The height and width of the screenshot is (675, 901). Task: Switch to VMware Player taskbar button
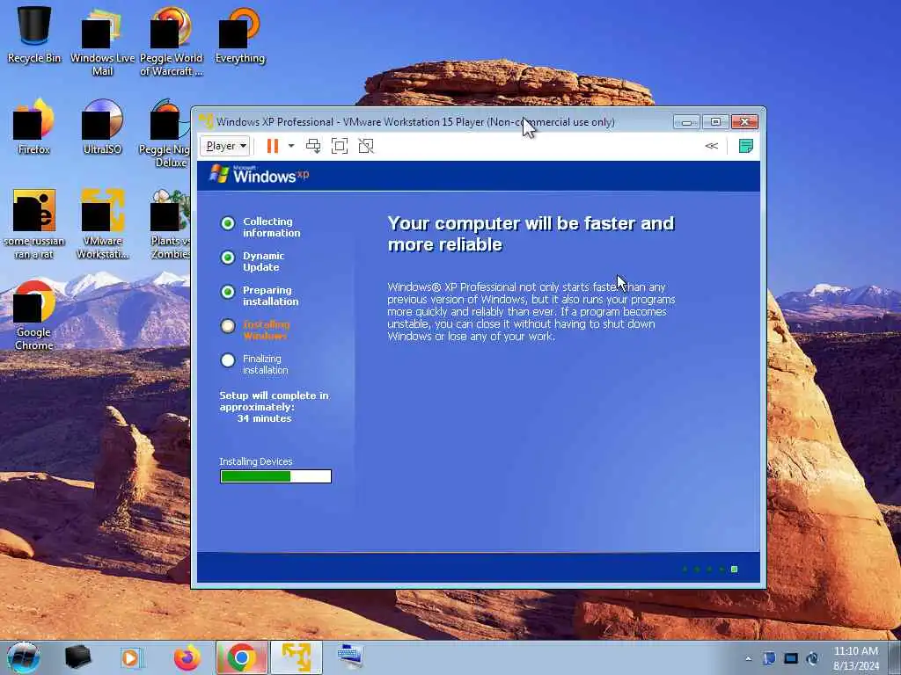[297, 657]
